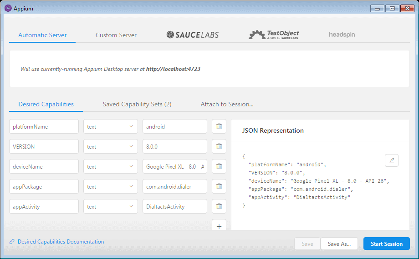Open Saved Capability Sets tab
This screenshot has height=259, width=419.
click(x=137, y=104)
